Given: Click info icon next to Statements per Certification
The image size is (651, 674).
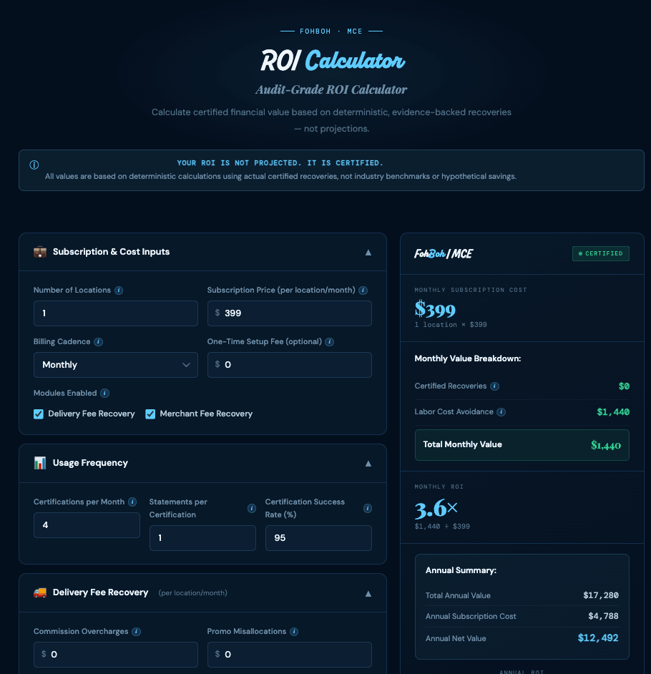Looking at the screenshot, I should (x=252, y=509).
